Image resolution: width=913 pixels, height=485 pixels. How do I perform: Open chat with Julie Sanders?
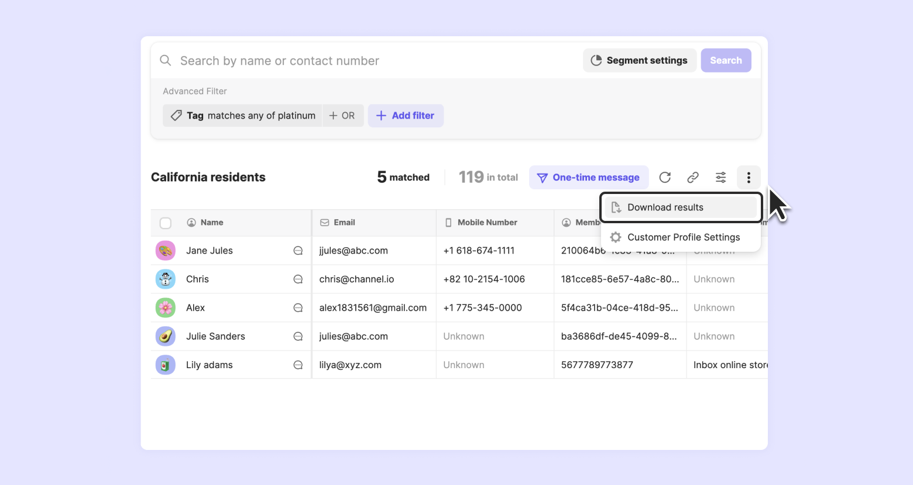click(298, 337)
